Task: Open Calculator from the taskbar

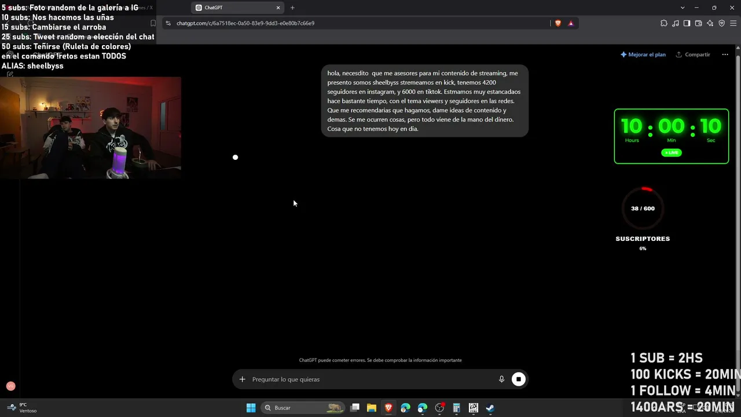Action: click(x=456, y=408)
